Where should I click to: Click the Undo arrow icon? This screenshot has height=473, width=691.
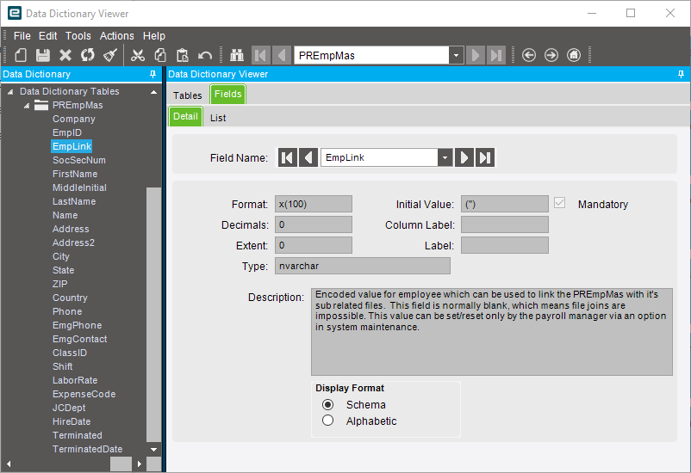tap(205, 55)
